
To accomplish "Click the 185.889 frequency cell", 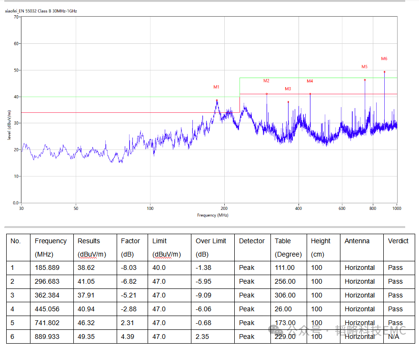I will click(x=47, y=268).
